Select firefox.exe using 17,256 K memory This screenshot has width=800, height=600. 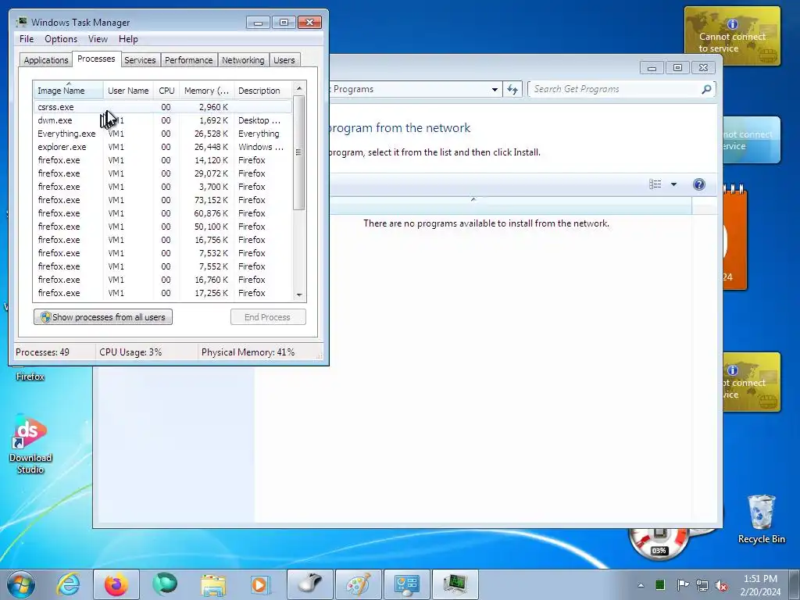[x=162, y=293]
